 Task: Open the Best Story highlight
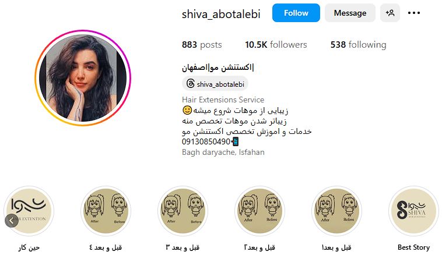413,211
